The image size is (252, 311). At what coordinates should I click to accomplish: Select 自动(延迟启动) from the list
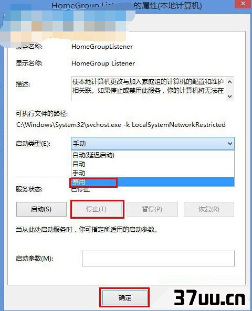click(x=153, y=155)
